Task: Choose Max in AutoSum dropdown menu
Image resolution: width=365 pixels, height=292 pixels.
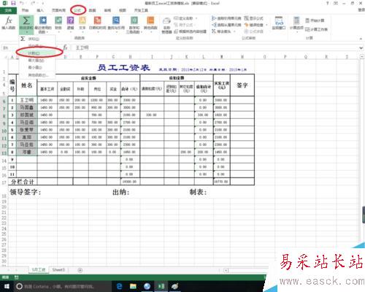Action: (37, 60)
